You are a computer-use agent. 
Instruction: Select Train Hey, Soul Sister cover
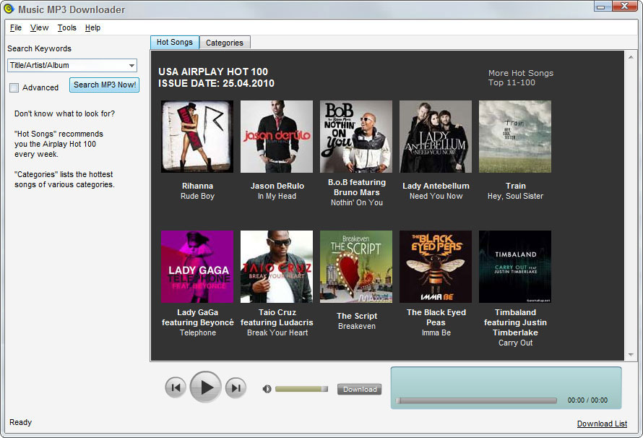515,137
